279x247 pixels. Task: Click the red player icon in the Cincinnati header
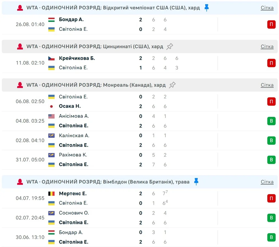pos(20,47)
